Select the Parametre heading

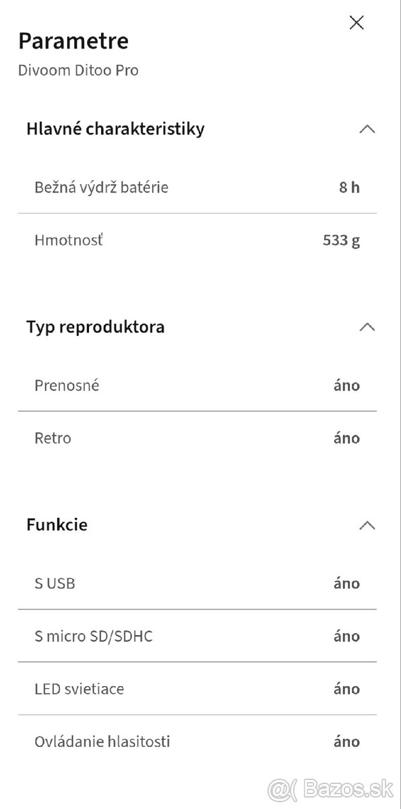tap(73, 41)
